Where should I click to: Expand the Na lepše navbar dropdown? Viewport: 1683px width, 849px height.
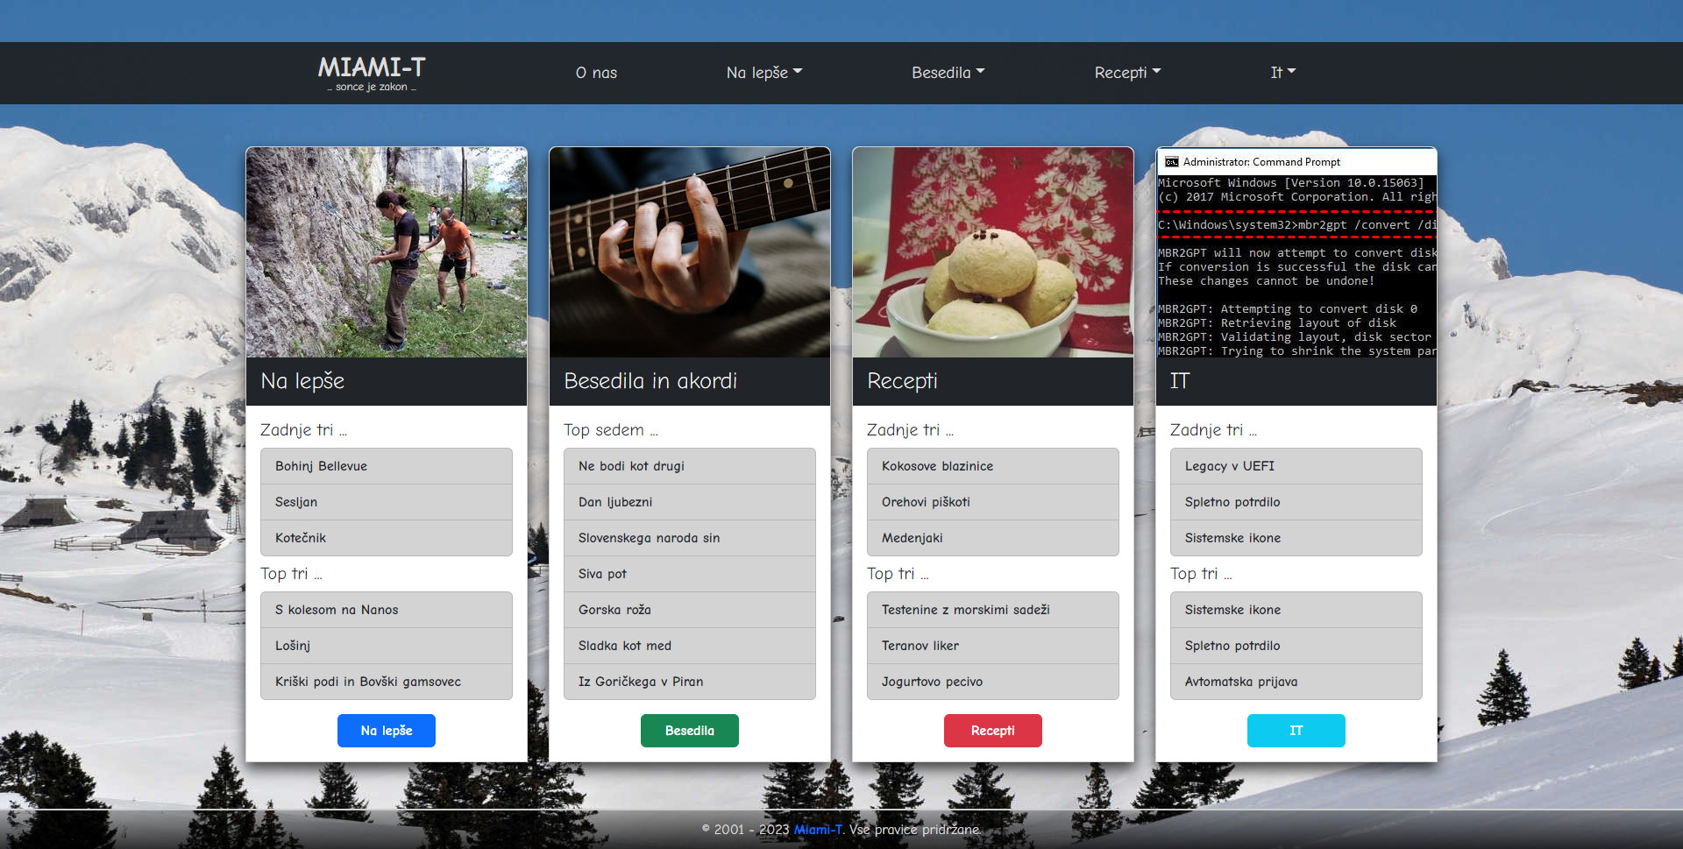tap(764, 73)
